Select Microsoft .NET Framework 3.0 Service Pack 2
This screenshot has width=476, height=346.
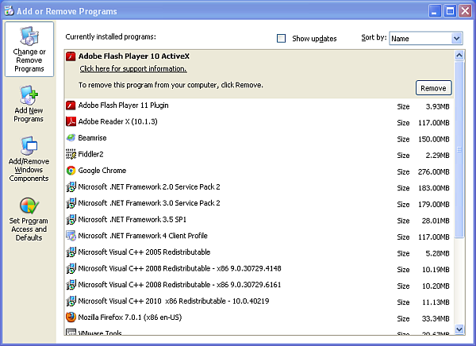pyautogui.click(x=259, y=203)
